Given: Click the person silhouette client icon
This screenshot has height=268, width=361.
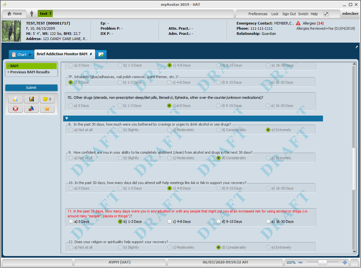Looking at the screenshot, I should click(x=32, y=14).
